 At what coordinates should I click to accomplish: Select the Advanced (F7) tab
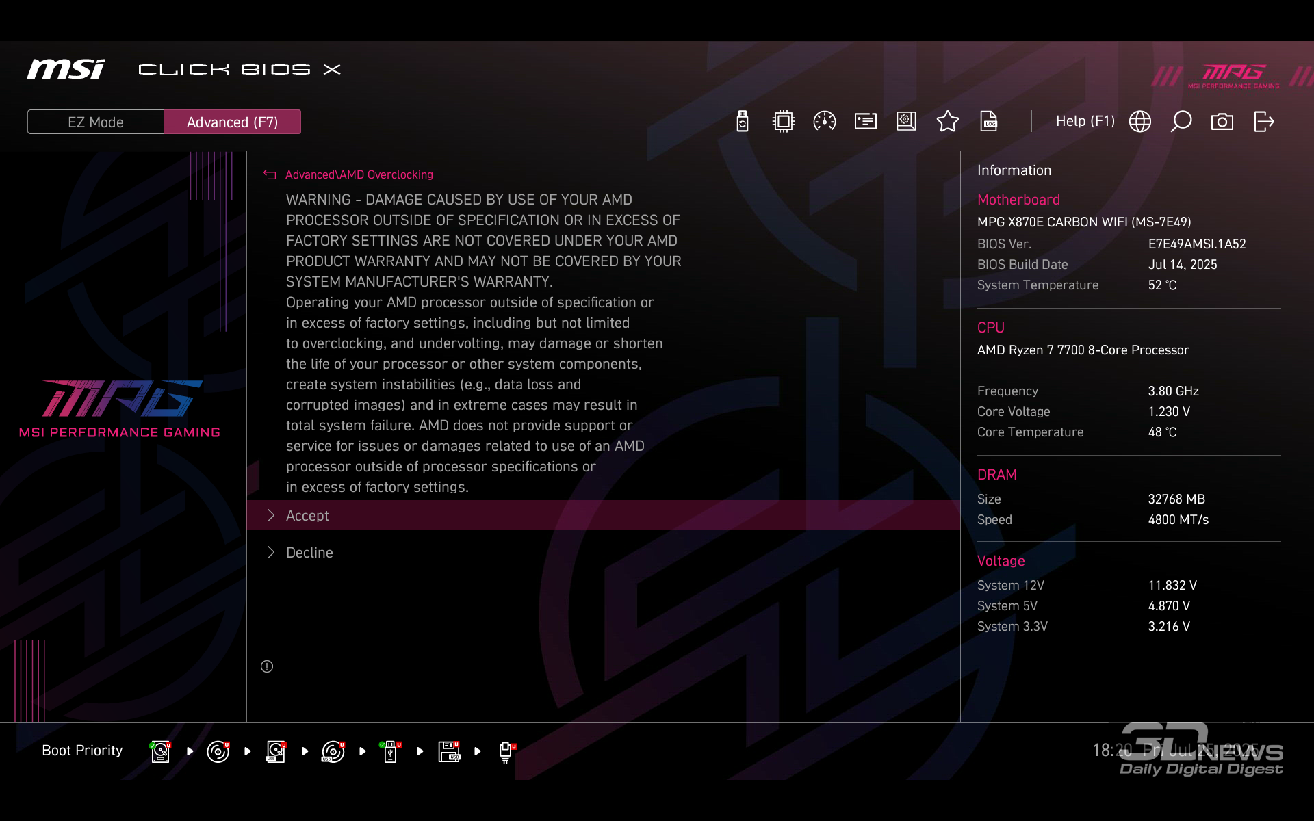click(x=233, y=122)
